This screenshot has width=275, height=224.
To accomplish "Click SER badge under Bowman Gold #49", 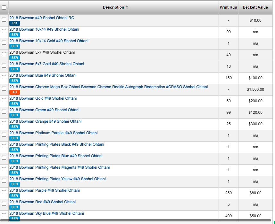I will point(14,104).
